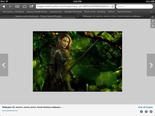155x116 pixels.
Task: Show more bookmarks double chevron
Action: pyautogui.click(x=151, y=12)
